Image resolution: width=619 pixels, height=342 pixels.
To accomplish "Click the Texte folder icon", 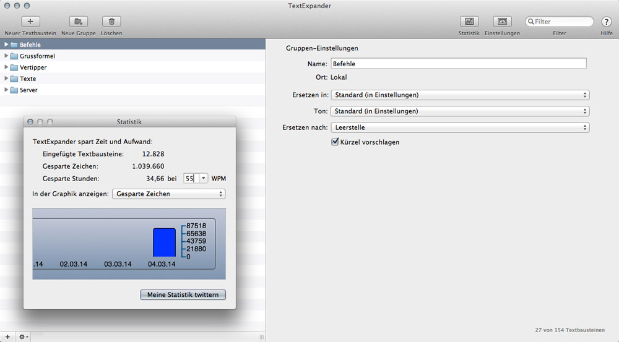I will point(14,79).
